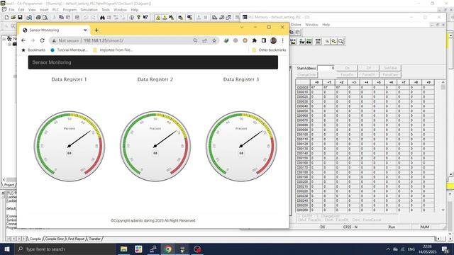Viewport: 454px width, 255px height.
Task: Click the ChangeOrder button
Action: pyautogui.click(x=307, y=74)
